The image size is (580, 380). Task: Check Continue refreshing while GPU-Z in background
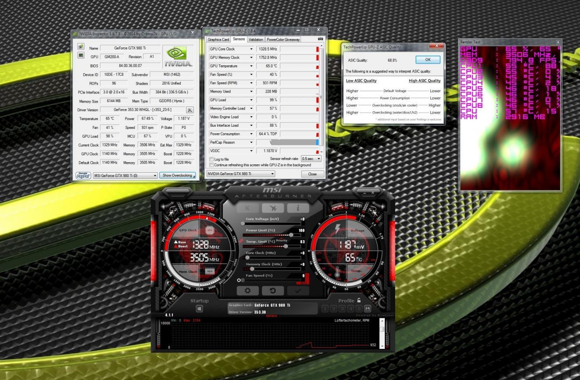(x=211, y=165)
